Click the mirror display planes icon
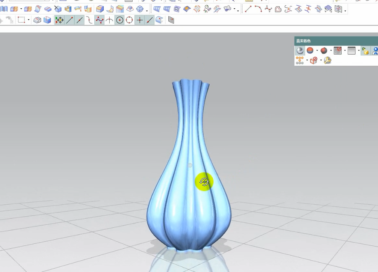The height and width of the screenshot is (272, 378). click(338, 9)
